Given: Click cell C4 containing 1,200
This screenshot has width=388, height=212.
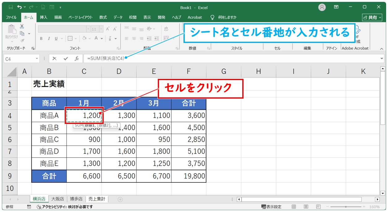Looking at the screenshot, I should 84,116.
